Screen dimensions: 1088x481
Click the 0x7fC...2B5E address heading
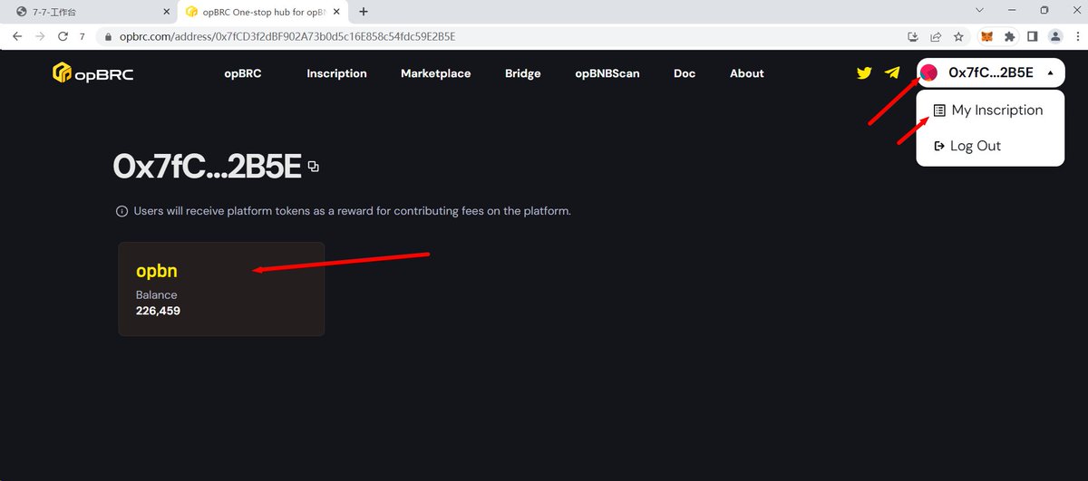click(x=207, y=167)
